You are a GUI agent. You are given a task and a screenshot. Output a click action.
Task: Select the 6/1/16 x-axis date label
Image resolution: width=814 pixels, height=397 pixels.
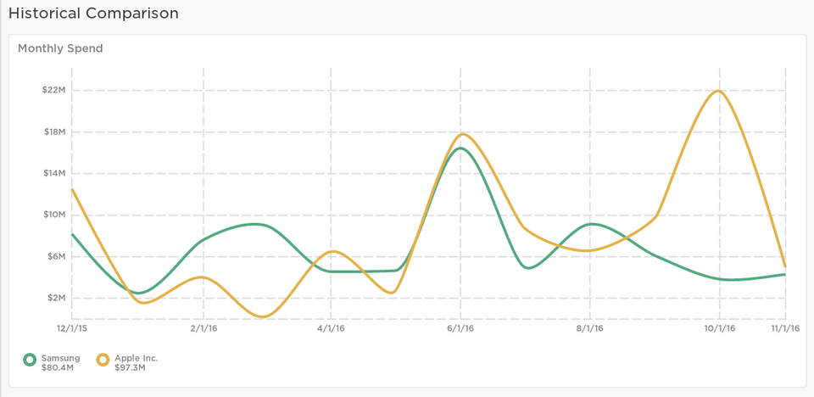tap(460, 327)
